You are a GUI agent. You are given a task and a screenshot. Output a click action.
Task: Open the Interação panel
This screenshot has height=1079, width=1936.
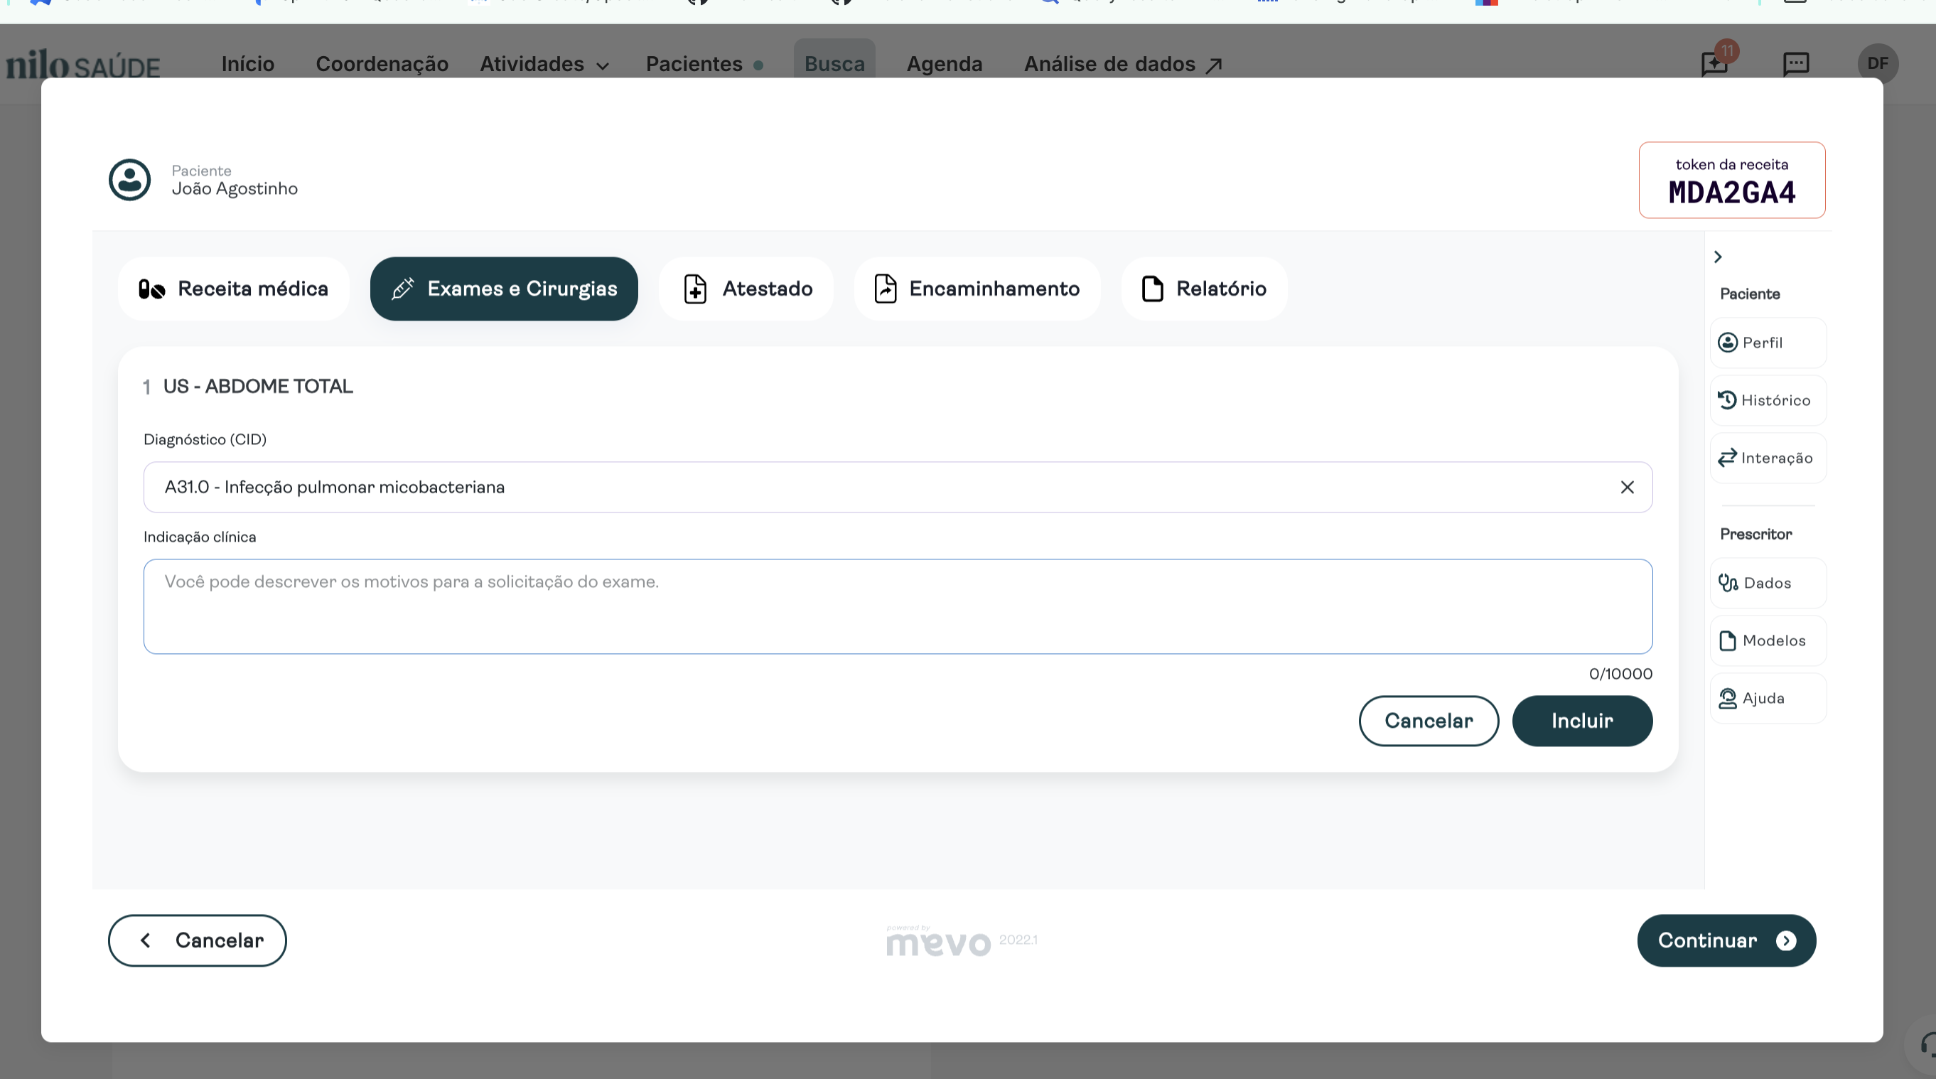click(x=1767, y=458)
